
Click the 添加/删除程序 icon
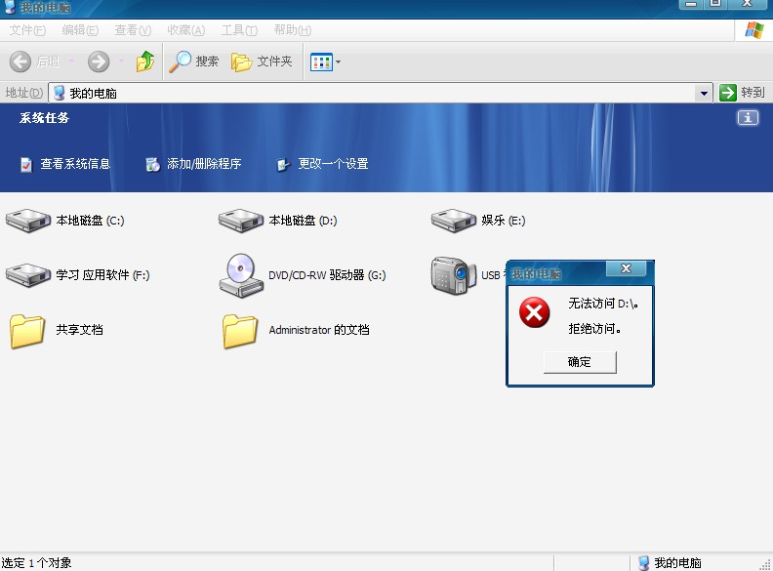click(x=153, y=164)
